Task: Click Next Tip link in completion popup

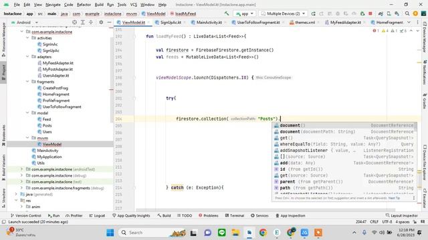Action: (394, 198)
